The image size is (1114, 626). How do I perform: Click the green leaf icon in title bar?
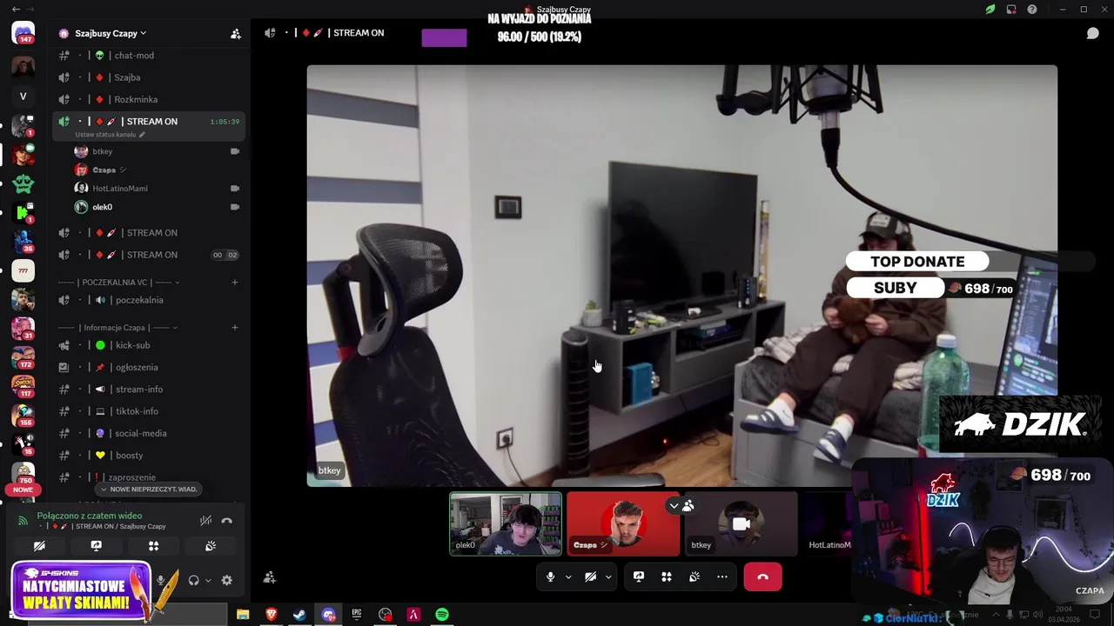990,10
